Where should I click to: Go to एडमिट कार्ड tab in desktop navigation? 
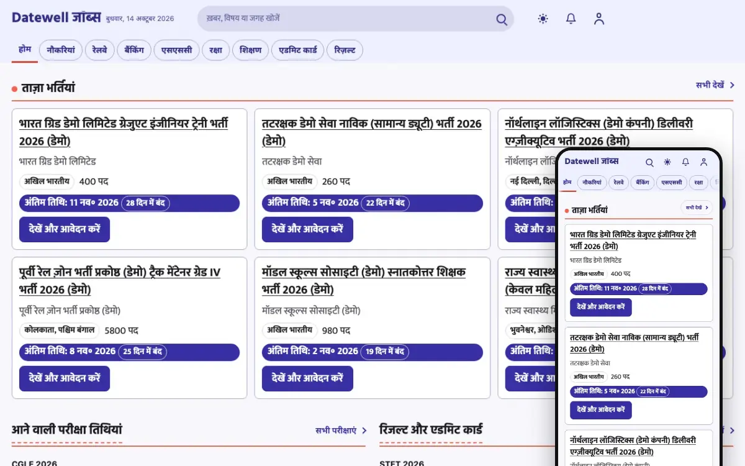point(298,50)
